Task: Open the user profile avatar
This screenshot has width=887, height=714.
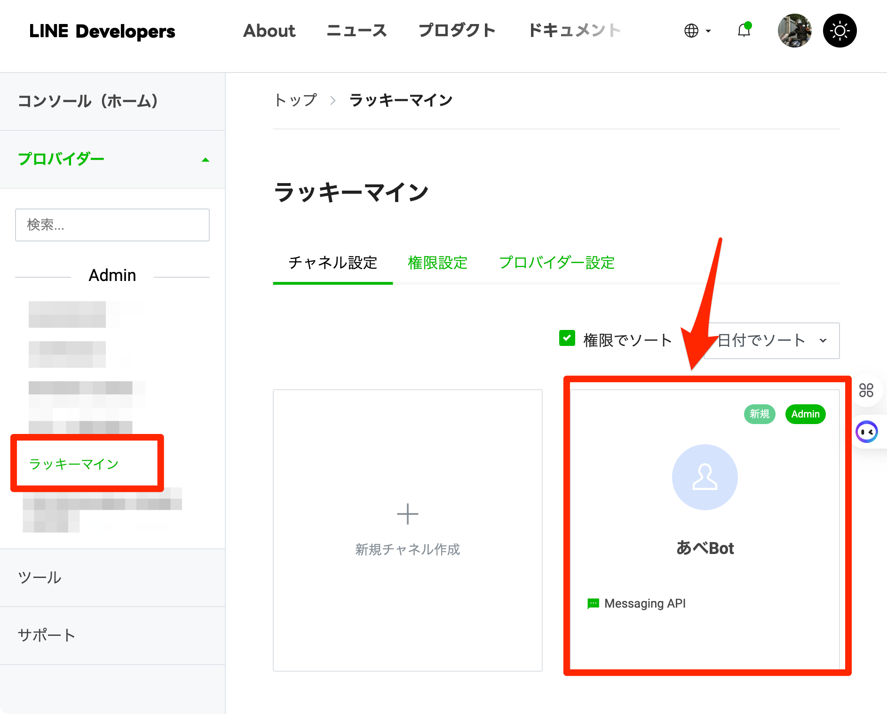Action: pos(794,31)
